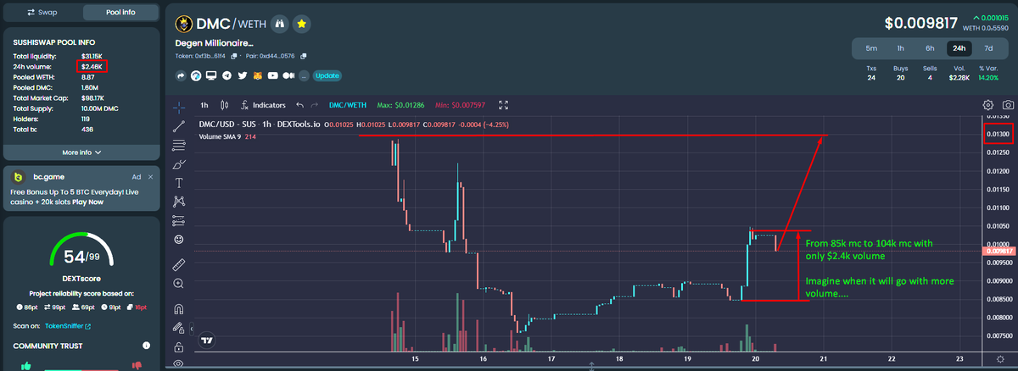The height and width of the screenshot is (371, 1018).
Task: Open the website monitor icon
Action: click(211, 75)
